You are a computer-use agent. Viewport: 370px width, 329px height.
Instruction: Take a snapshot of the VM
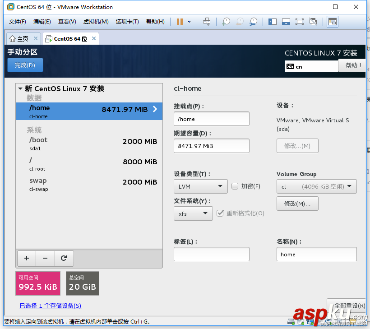226,22
